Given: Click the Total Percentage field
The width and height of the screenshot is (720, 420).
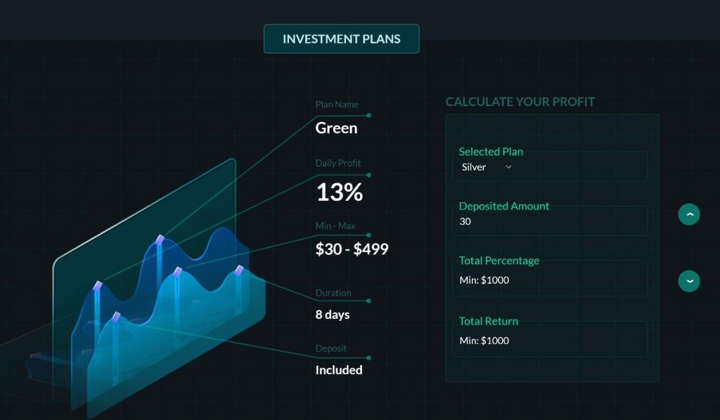Looking at the screenshot, I should click(x=550, y=278).
